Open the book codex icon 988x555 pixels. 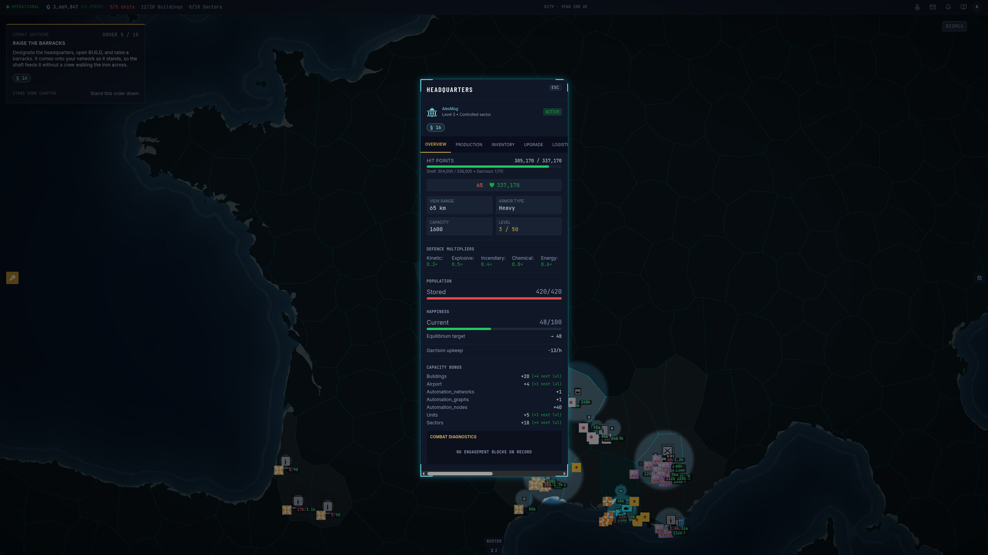coord(963,7)
